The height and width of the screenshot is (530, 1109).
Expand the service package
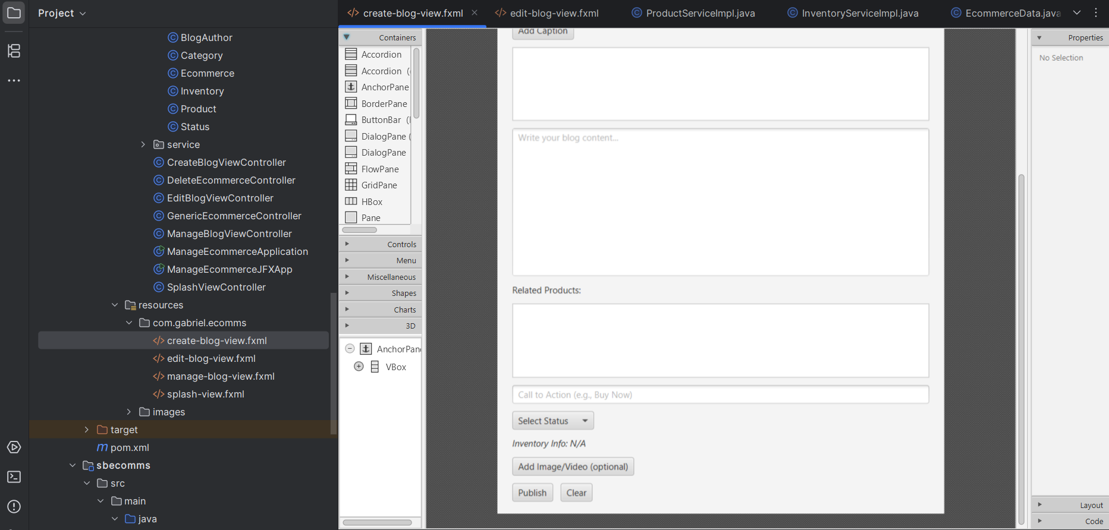(x=143, y=144)
